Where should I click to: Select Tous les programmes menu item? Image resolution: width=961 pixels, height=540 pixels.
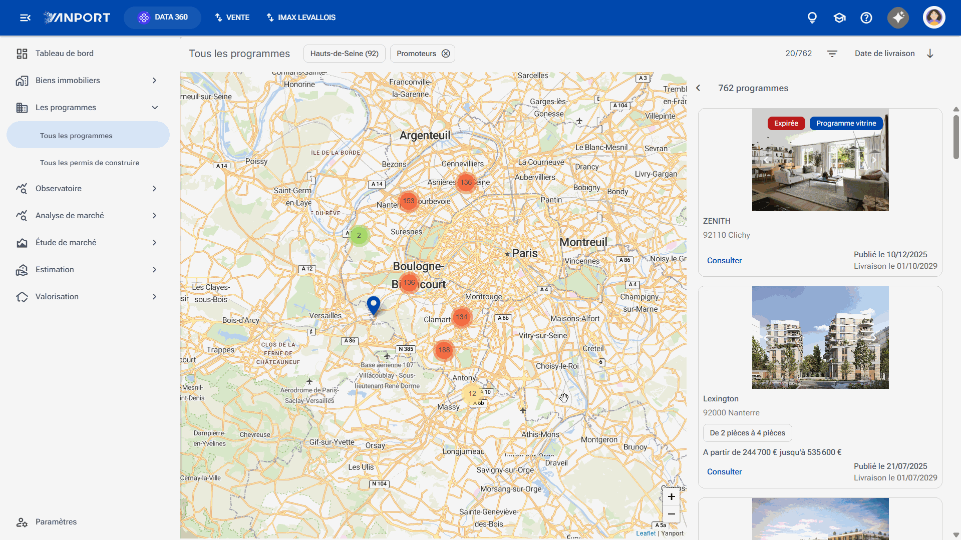point(88,136)
